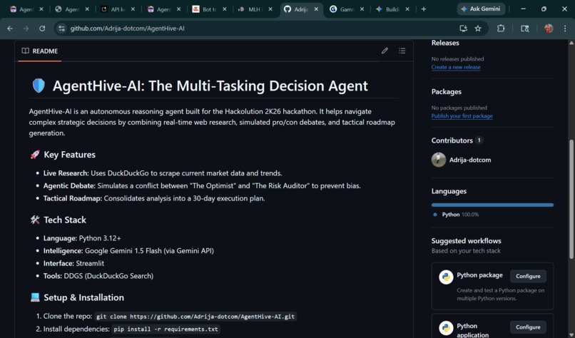The width and height of the screenshot is (575, 338).
Task: Click the Python application workflow logo
Action: (446, 328)
